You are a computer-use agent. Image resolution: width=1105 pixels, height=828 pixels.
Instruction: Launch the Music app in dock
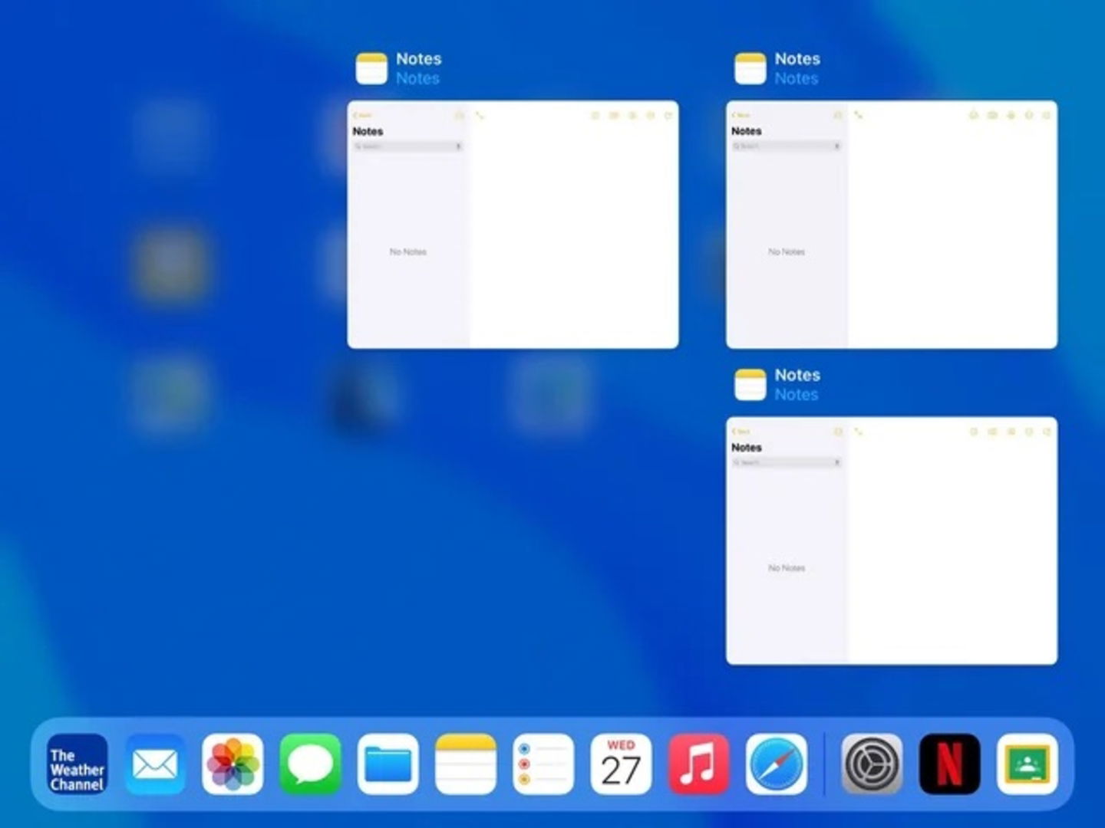[698, 764]
